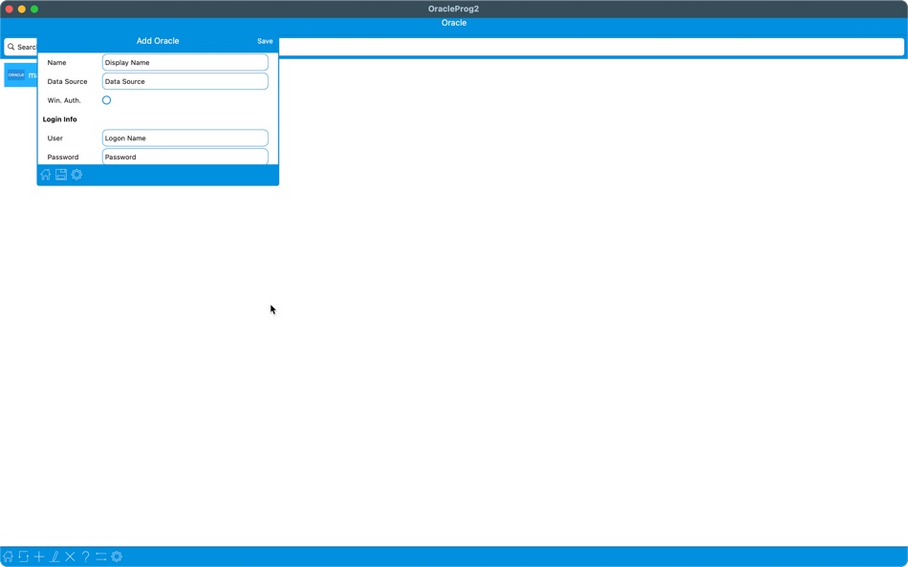Maximize the window with green button
This screenshot has height=567, width=908.
point(34,9)
